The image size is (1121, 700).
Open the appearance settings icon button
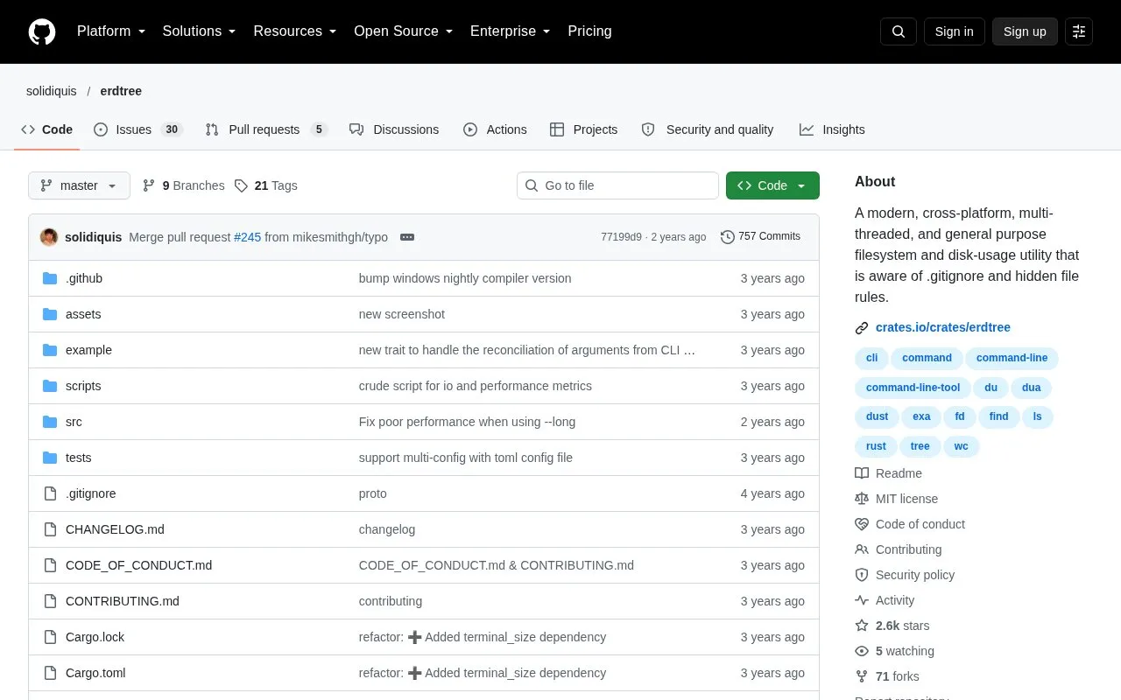point(1079,31)
